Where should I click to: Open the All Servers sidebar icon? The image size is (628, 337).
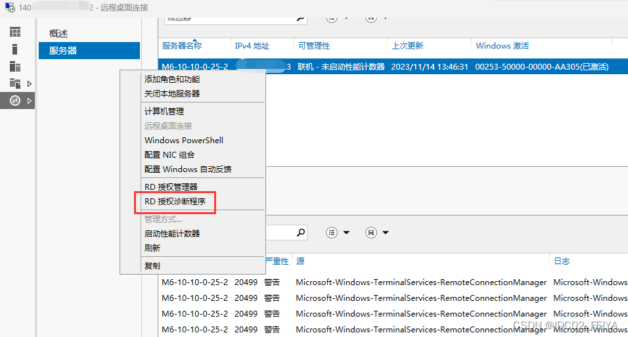[15, 66]
